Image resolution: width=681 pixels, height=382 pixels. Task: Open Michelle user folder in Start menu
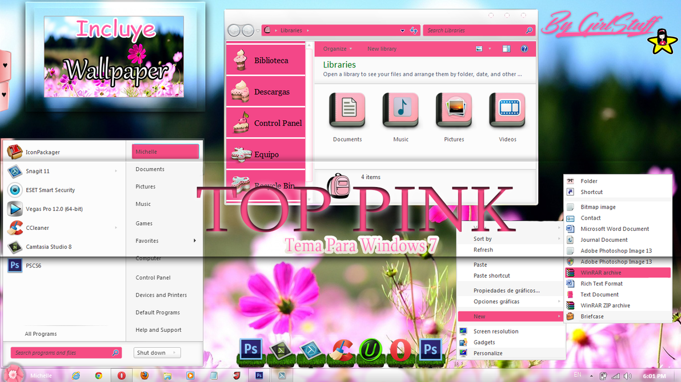(165, 151)
